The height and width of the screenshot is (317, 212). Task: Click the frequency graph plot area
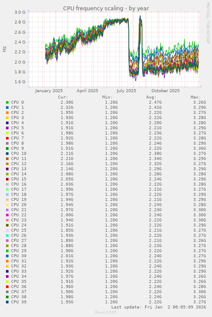click(x=114, y=49)
